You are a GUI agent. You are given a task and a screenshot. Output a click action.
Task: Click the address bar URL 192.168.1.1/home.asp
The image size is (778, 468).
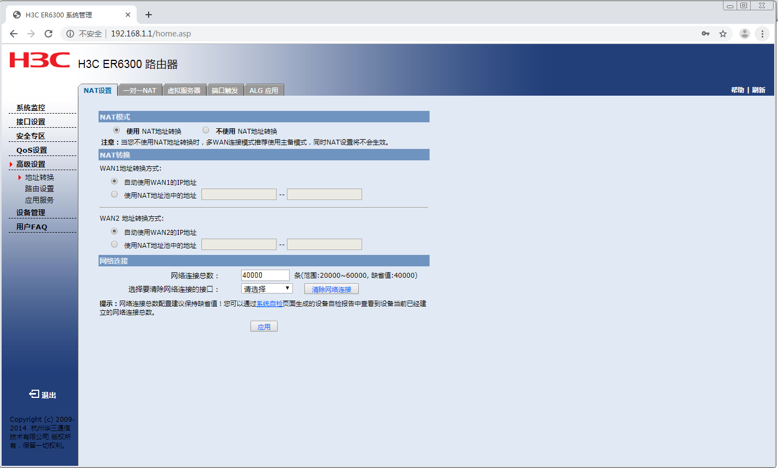click(x=151, y=34)
